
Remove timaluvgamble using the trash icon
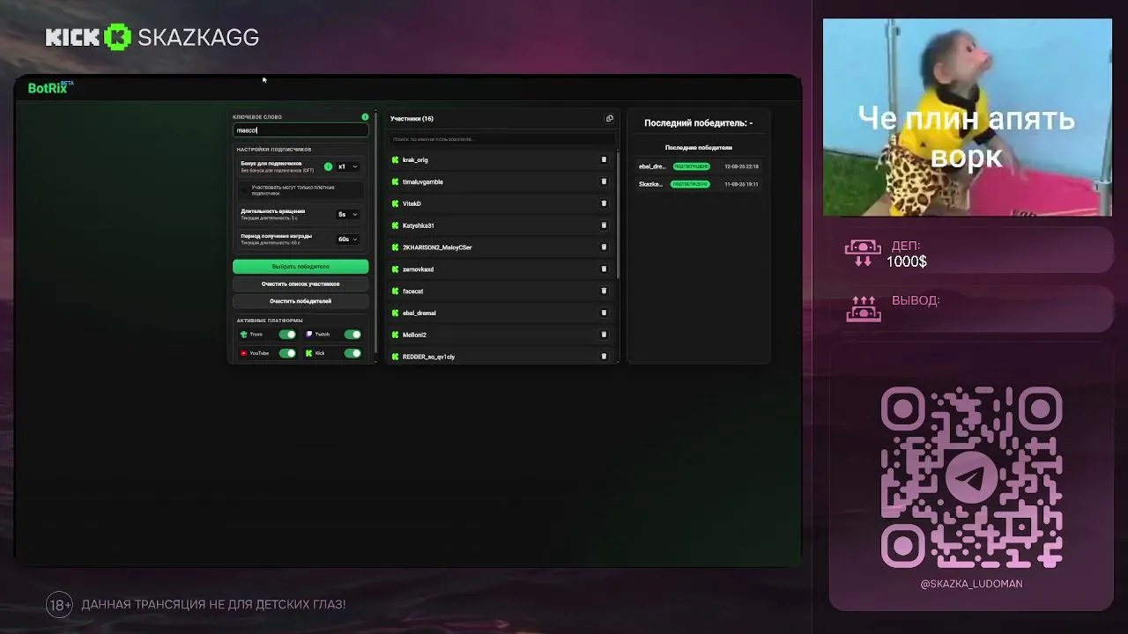click(x=604, y=182)
